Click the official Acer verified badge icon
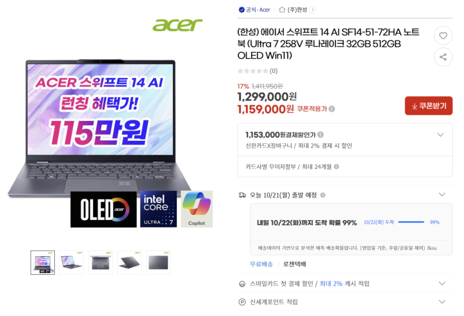 point(242,10)
